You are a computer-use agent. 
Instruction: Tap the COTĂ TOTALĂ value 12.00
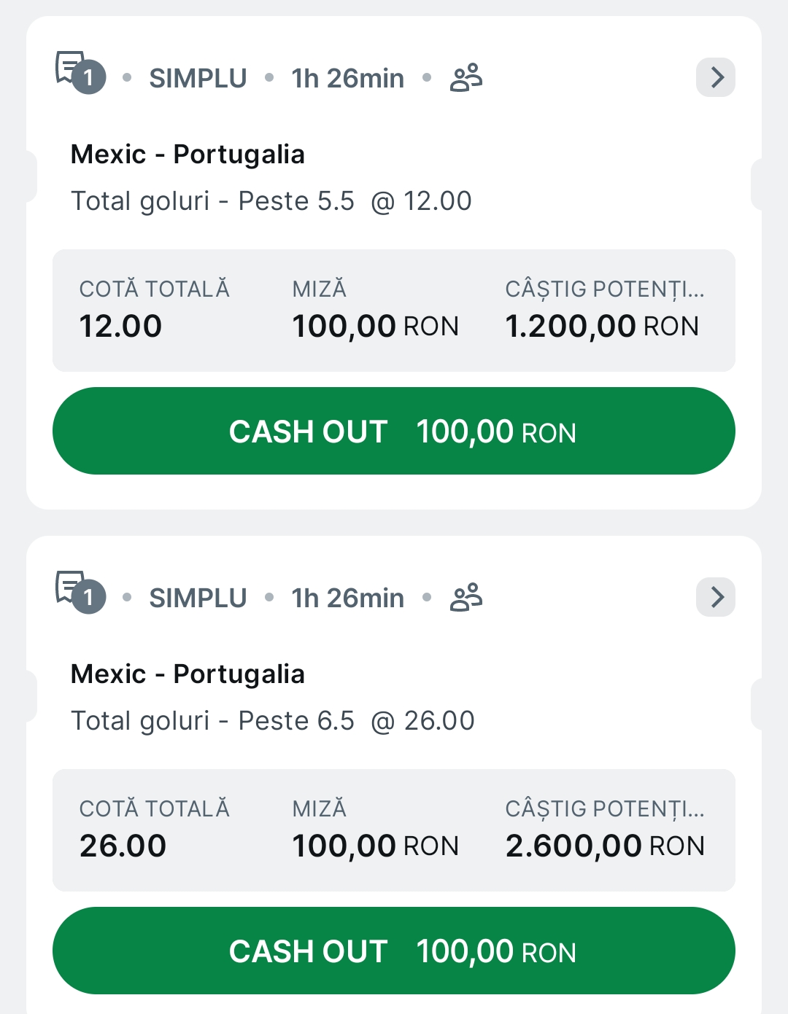[120, 326]
